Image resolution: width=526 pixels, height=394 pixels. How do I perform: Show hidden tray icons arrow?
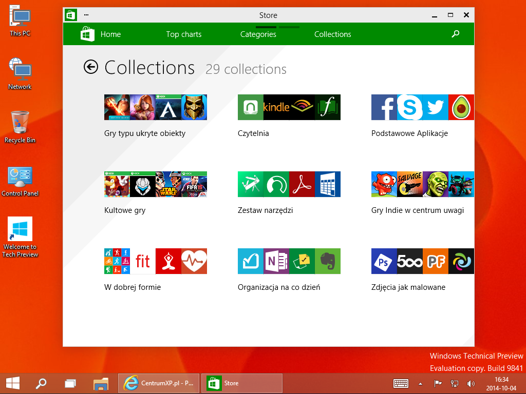pyautogui.click(x=420, y=384)
